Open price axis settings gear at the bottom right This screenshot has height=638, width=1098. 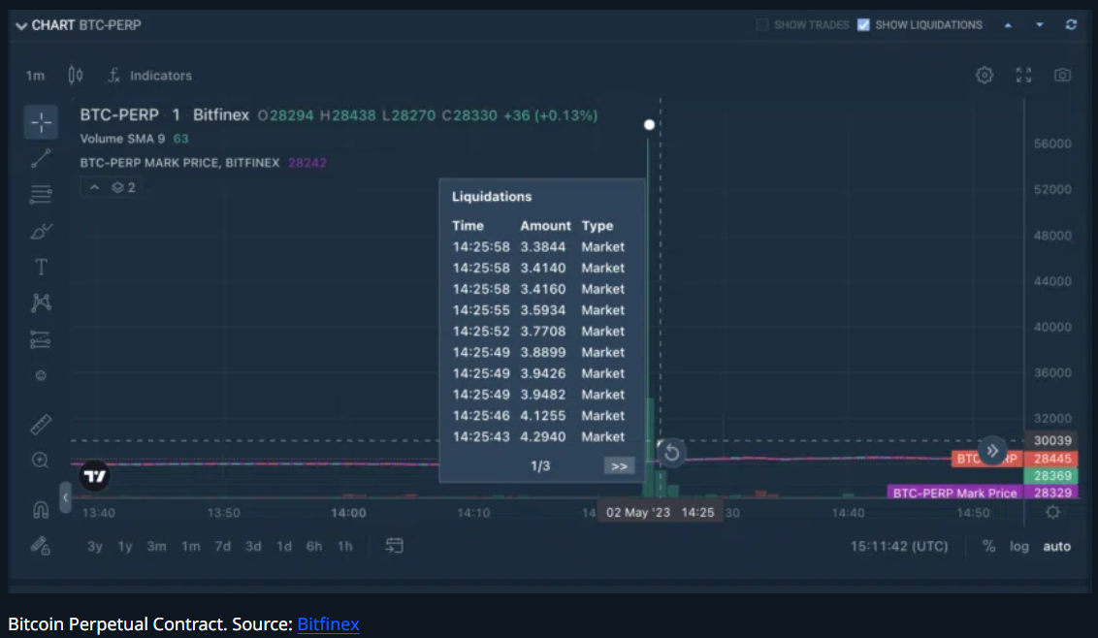click(x=1052, y=512)
